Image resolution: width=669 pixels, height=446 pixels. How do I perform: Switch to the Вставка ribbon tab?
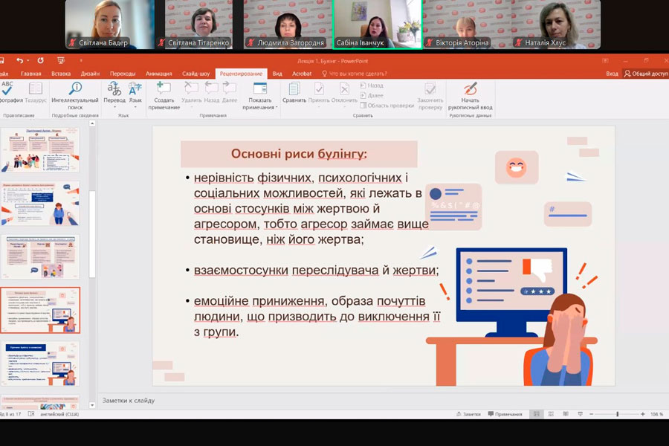[62, 74]
